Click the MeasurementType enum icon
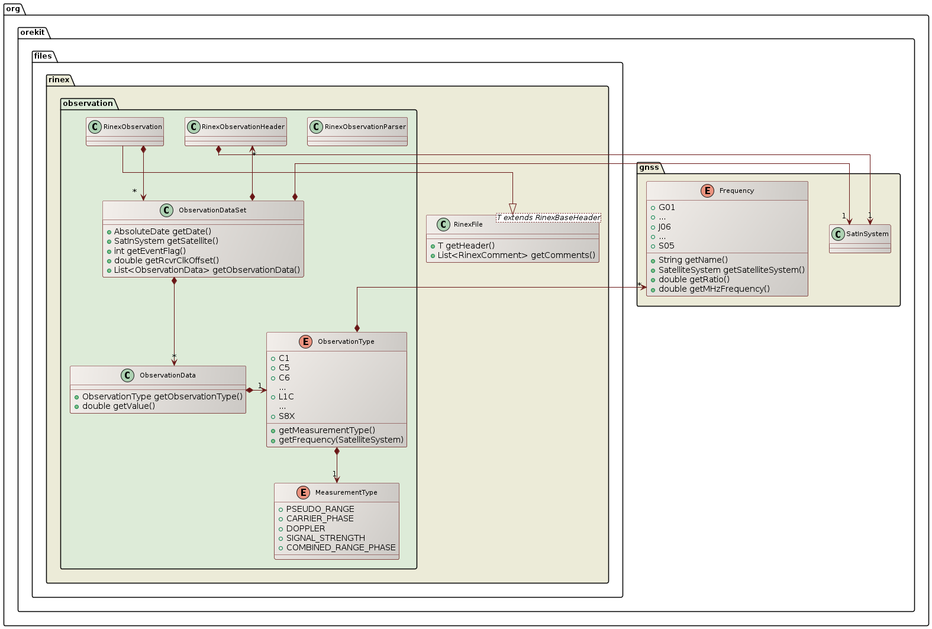The width and height of the screenshot is (932, 629). (x=302, y=492)
